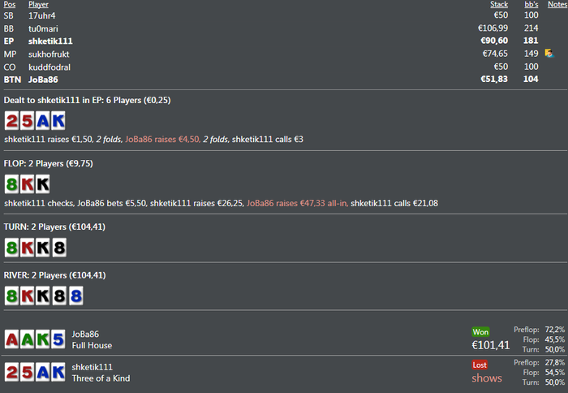This screenshot has height=393, width=568.
Task: Click the green 8 card on the flop row
Action: 12,183
